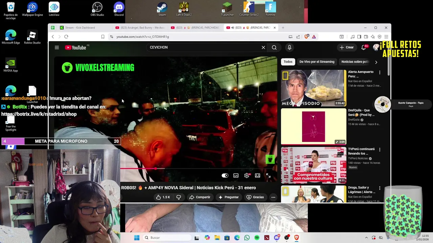Share video with Compartir button
433x243 pixels.
[x=200, y=197]
